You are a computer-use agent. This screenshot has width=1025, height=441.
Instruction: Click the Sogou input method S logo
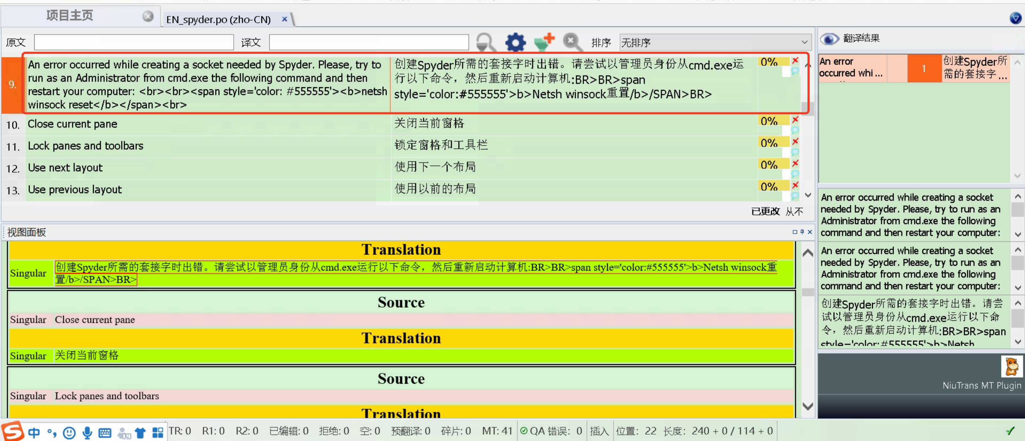(x=13, y=431)
